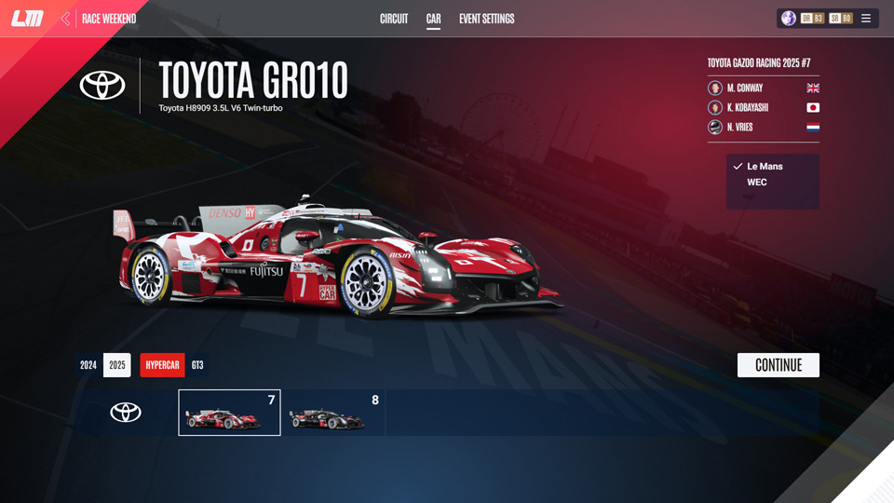Choose WEC option in the dropdown
The height and width of the screenshot is (503, 894).
(757, 183)
